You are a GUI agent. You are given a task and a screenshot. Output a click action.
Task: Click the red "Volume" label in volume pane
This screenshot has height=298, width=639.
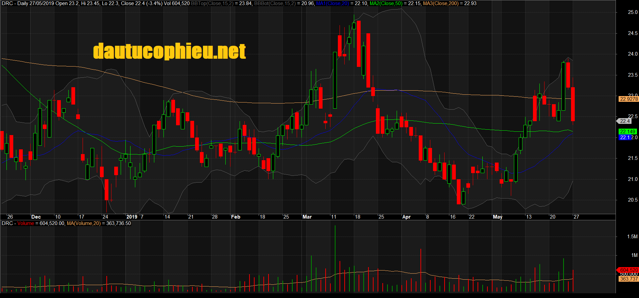point(25,223)
